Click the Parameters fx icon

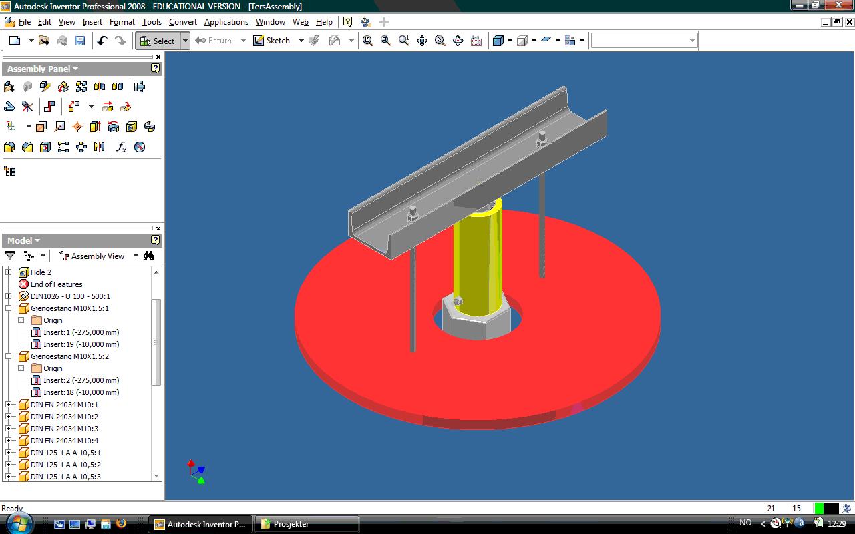(x=122, y=147)
